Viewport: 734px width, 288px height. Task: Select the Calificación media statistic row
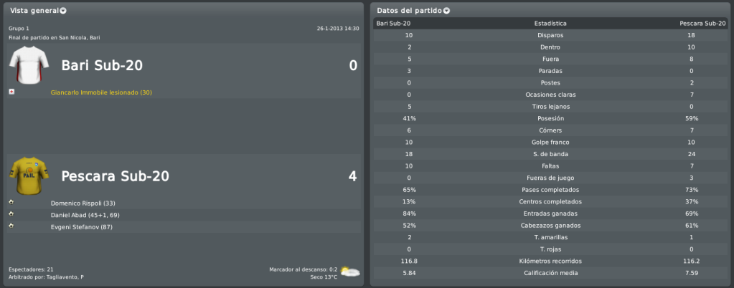pyautogui.click(x=550, y=273)
